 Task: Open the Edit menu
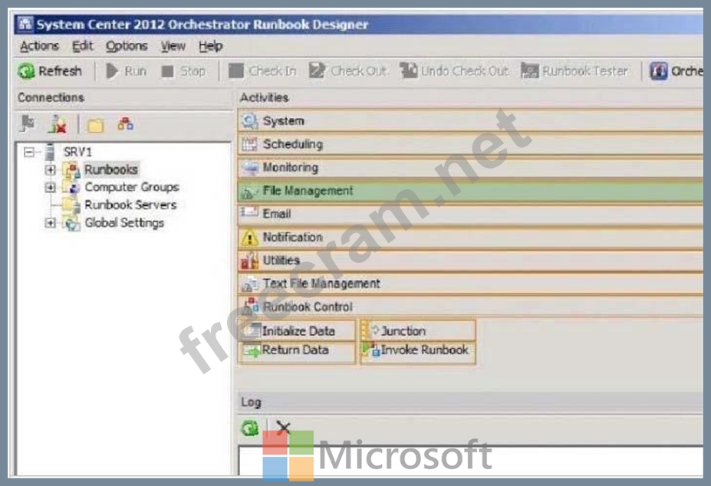(83, 46)
